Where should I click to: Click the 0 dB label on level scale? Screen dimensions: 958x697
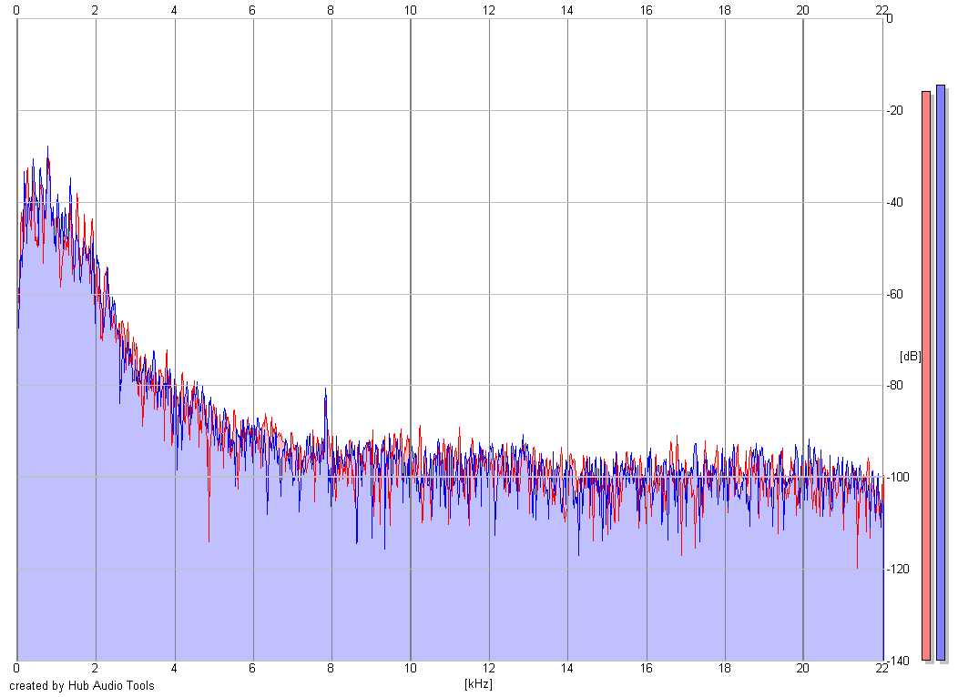click(890, 19)
